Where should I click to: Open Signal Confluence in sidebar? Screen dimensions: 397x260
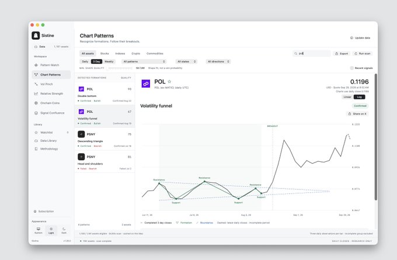click(51, 113)
